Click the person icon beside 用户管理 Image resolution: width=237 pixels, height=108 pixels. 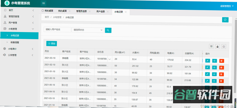pyautogui.click(x=5, y=23)
